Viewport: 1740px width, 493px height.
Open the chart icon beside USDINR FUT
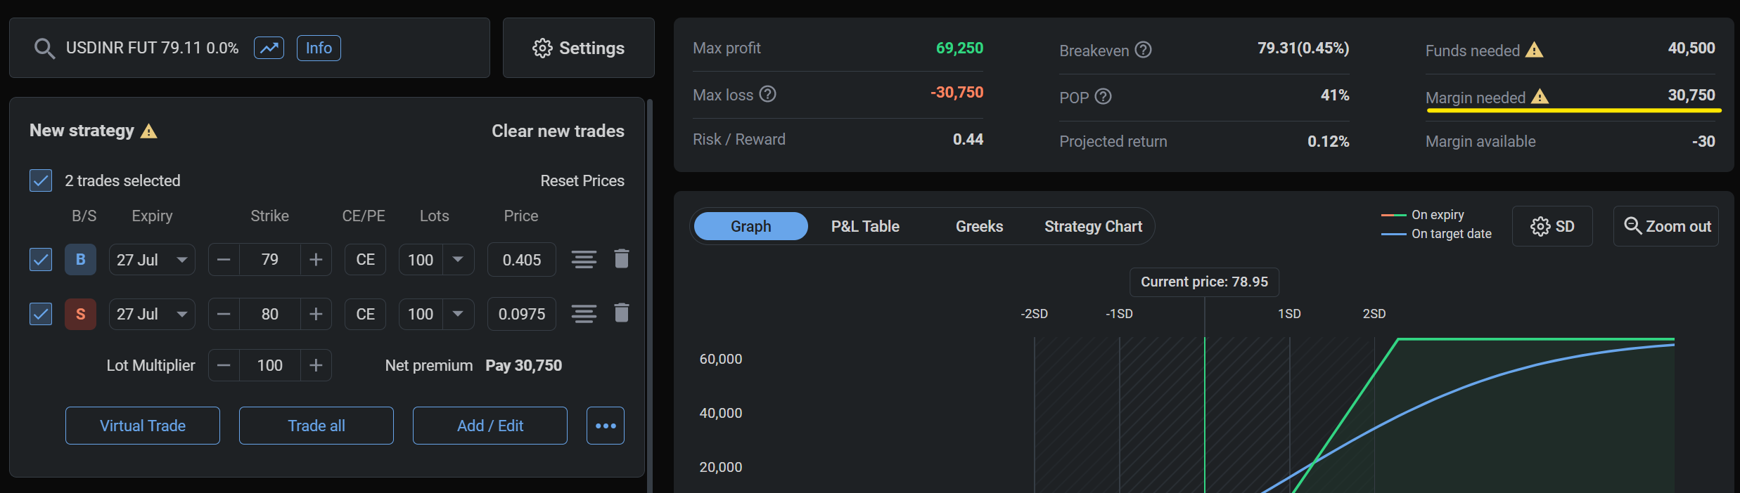(x=269, y=48)
